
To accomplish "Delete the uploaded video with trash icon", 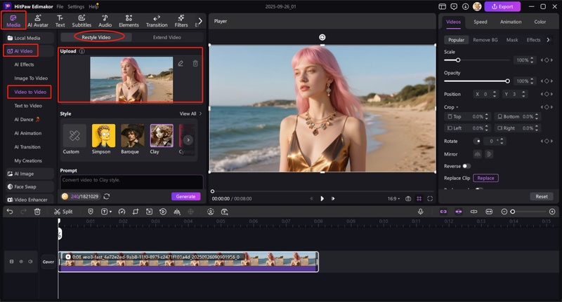I will click(x=195, y=64).
